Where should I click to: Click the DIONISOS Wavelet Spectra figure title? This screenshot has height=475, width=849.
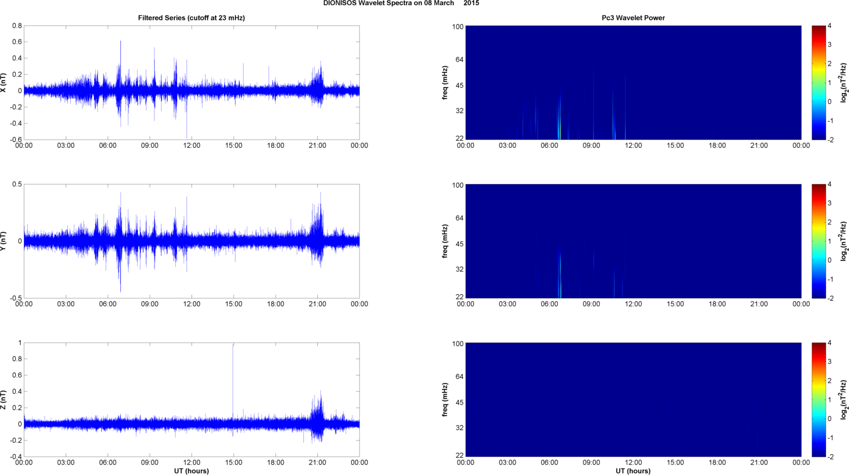pyautogui.click(x=401, y=3)
